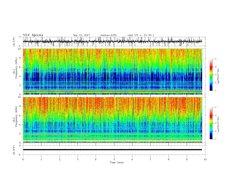Click the 'start UT = 23:30:1' label
This screenshot has height=179, width=231.
(x=141, y=35)
